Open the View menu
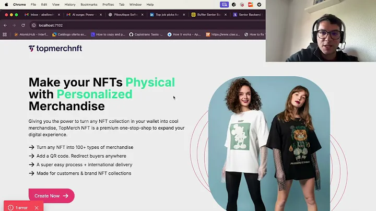 tap(56, 5)
